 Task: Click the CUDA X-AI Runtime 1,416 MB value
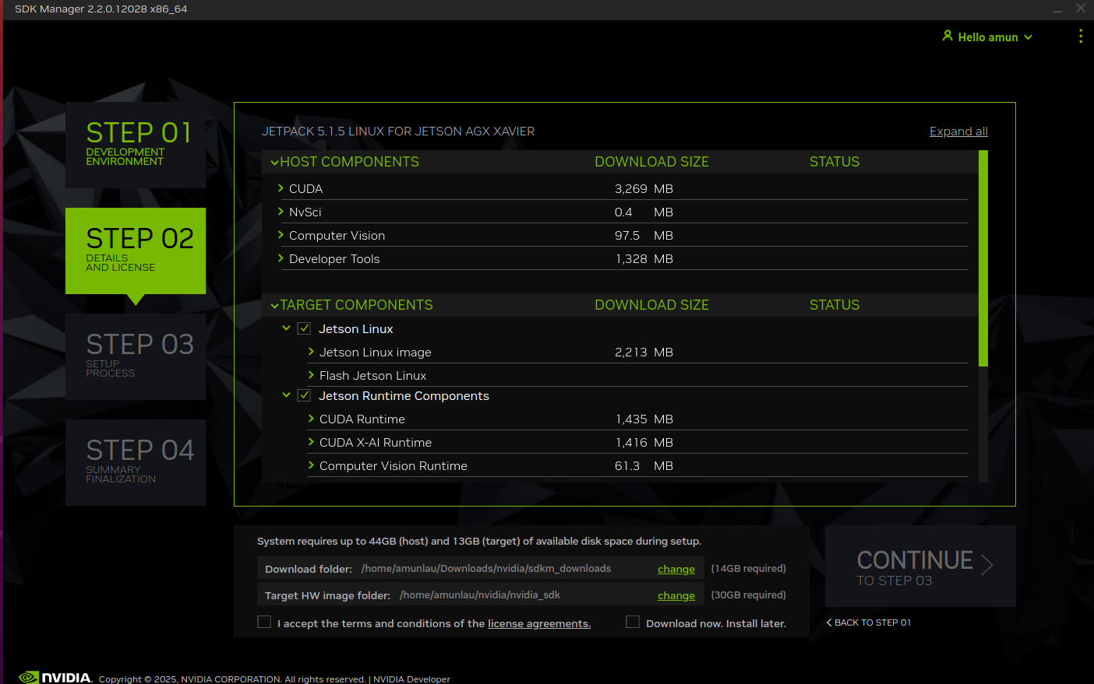pos(644,442)
